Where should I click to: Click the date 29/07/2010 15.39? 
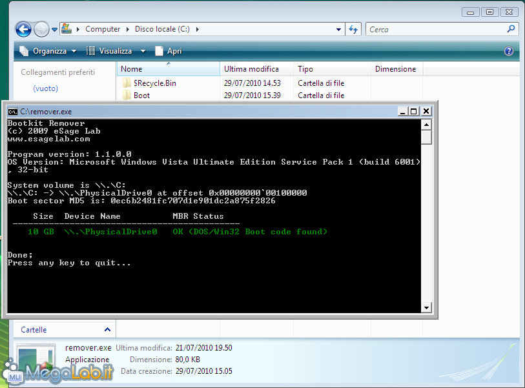click(x=252, y=96)
